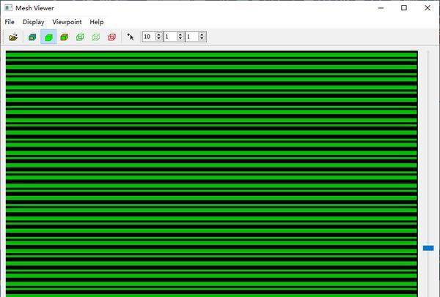This screenshot has height=297, width=440.
Task: Select the solid green cube display mode
Action: pos(48,37)
